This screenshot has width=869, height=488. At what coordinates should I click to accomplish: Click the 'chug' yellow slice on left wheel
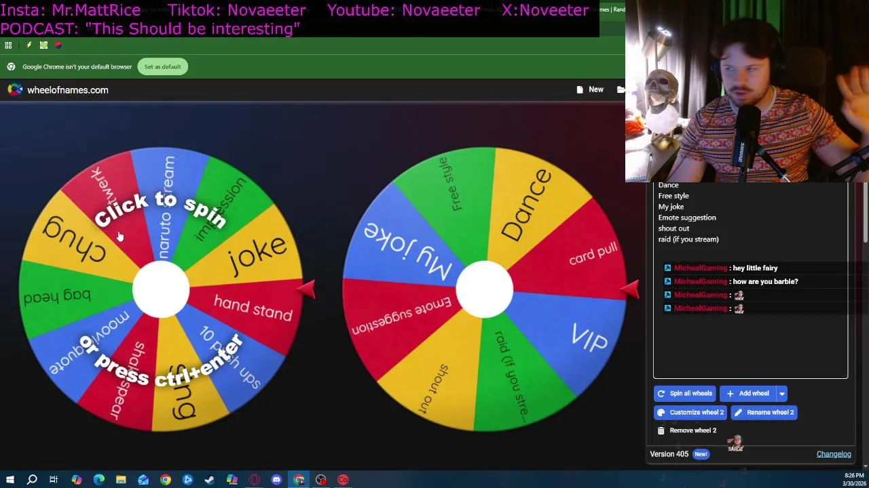(75, 240)
